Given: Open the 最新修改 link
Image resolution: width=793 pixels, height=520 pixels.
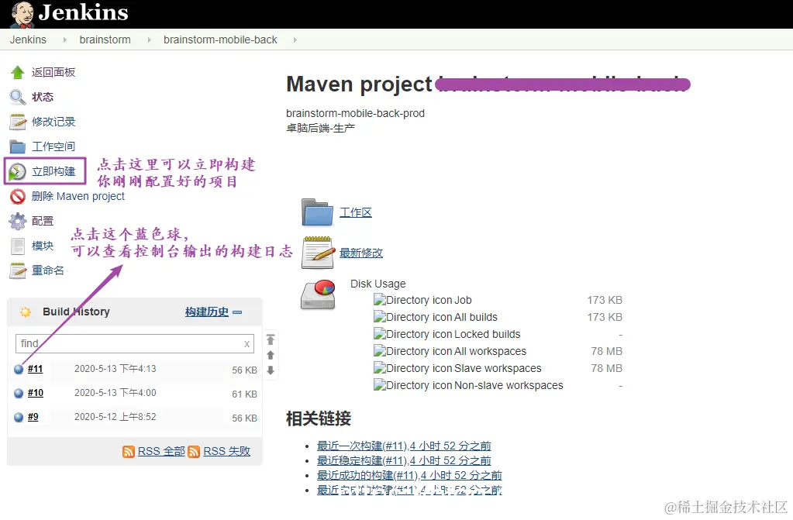Looking at the screenshot, I should point(361,253).
